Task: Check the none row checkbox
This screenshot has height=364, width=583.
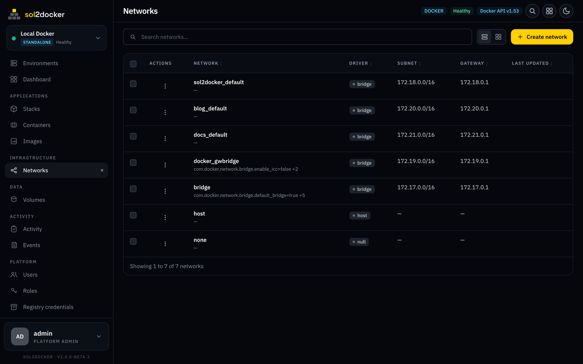Action: [x=133, y=241]
